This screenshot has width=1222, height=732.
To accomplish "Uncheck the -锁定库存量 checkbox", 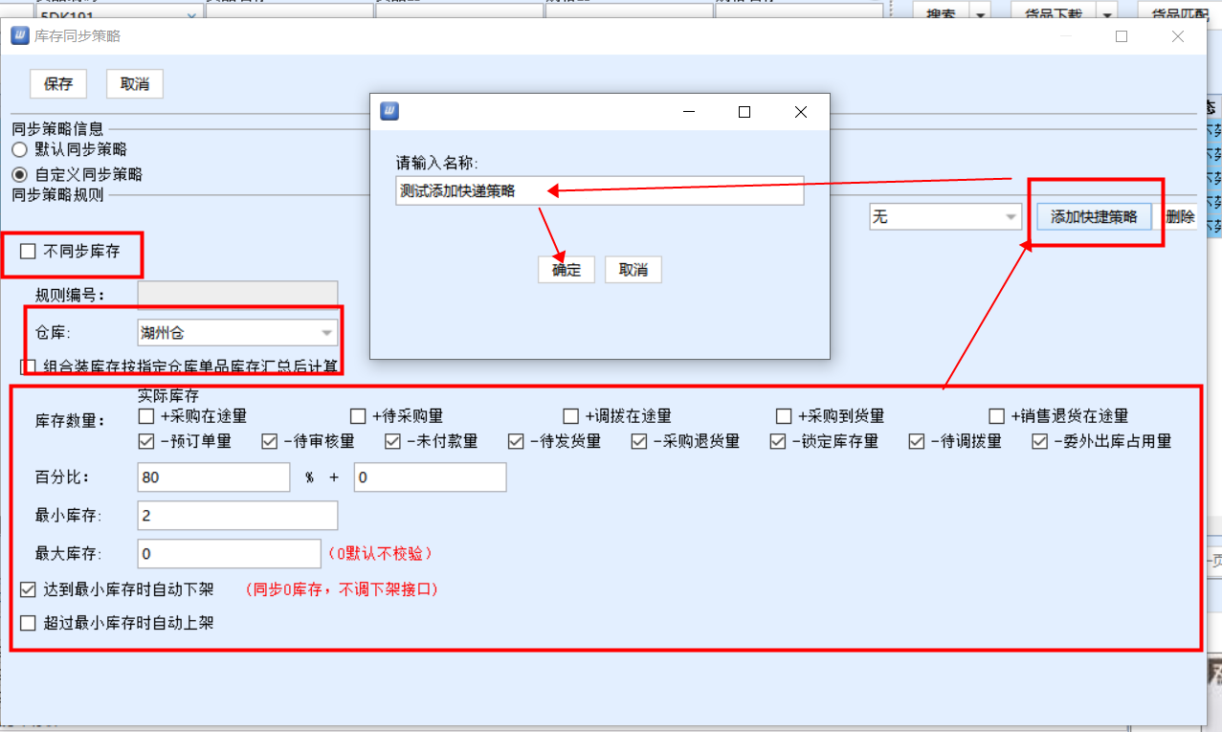I will click(x=778, y=441).
